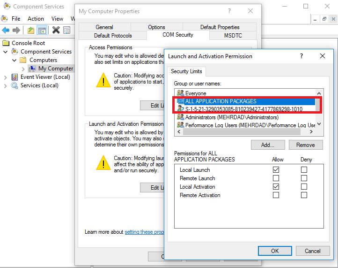Open the File menu

[x=16, y=19]
